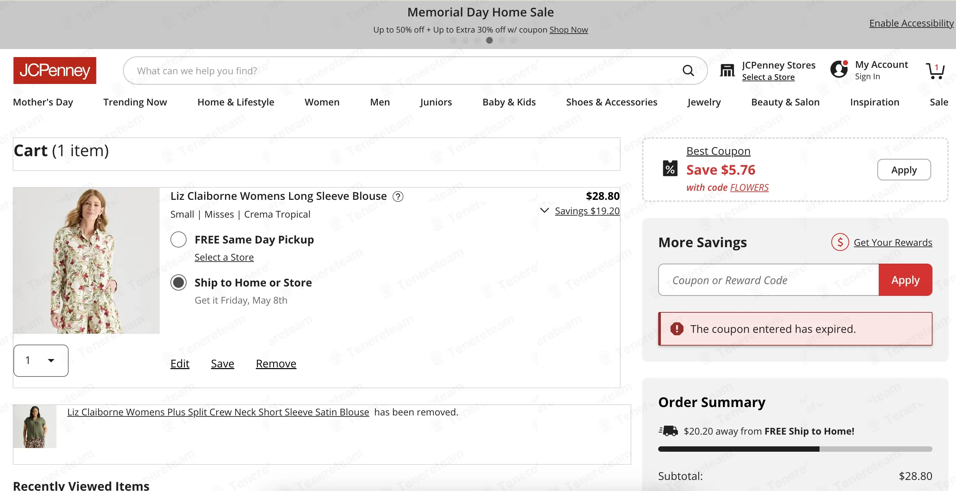Click the Coupon or Reward Code field
This screenshot has width=956, height=491.
tap(768, 280)
